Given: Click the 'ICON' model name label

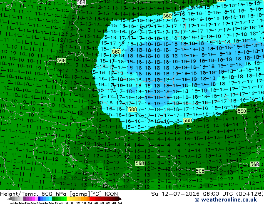Looking at the screenshot, I should [111, 194].
